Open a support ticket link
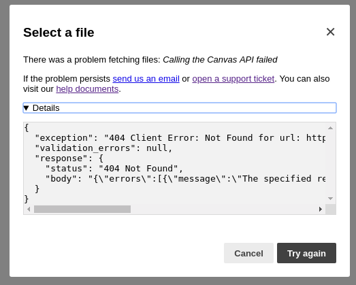 (233, 79)
